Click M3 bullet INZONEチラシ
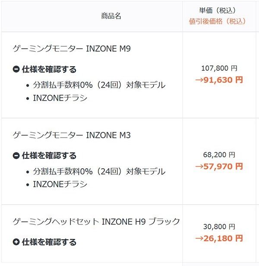This screenshot has height=266, width=259. [60, 184]
